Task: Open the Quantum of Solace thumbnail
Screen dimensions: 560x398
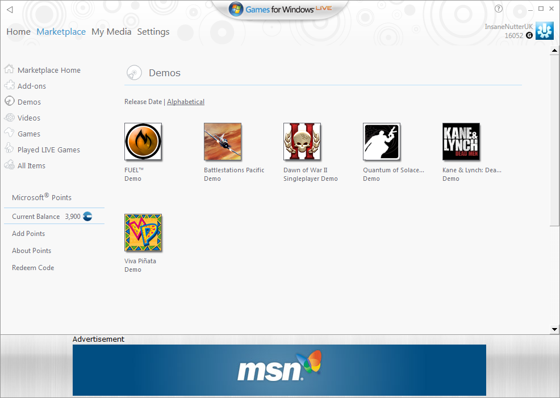Action: [382, 142]
